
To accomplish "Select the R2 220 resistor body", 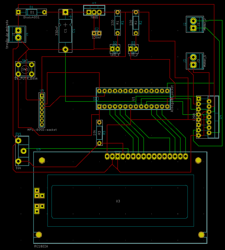I will pyautogui.click(x=136, y=22).
